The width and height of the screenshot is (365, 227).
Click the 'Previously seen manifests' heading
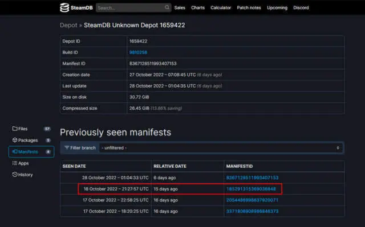click(x=115, y=133)
